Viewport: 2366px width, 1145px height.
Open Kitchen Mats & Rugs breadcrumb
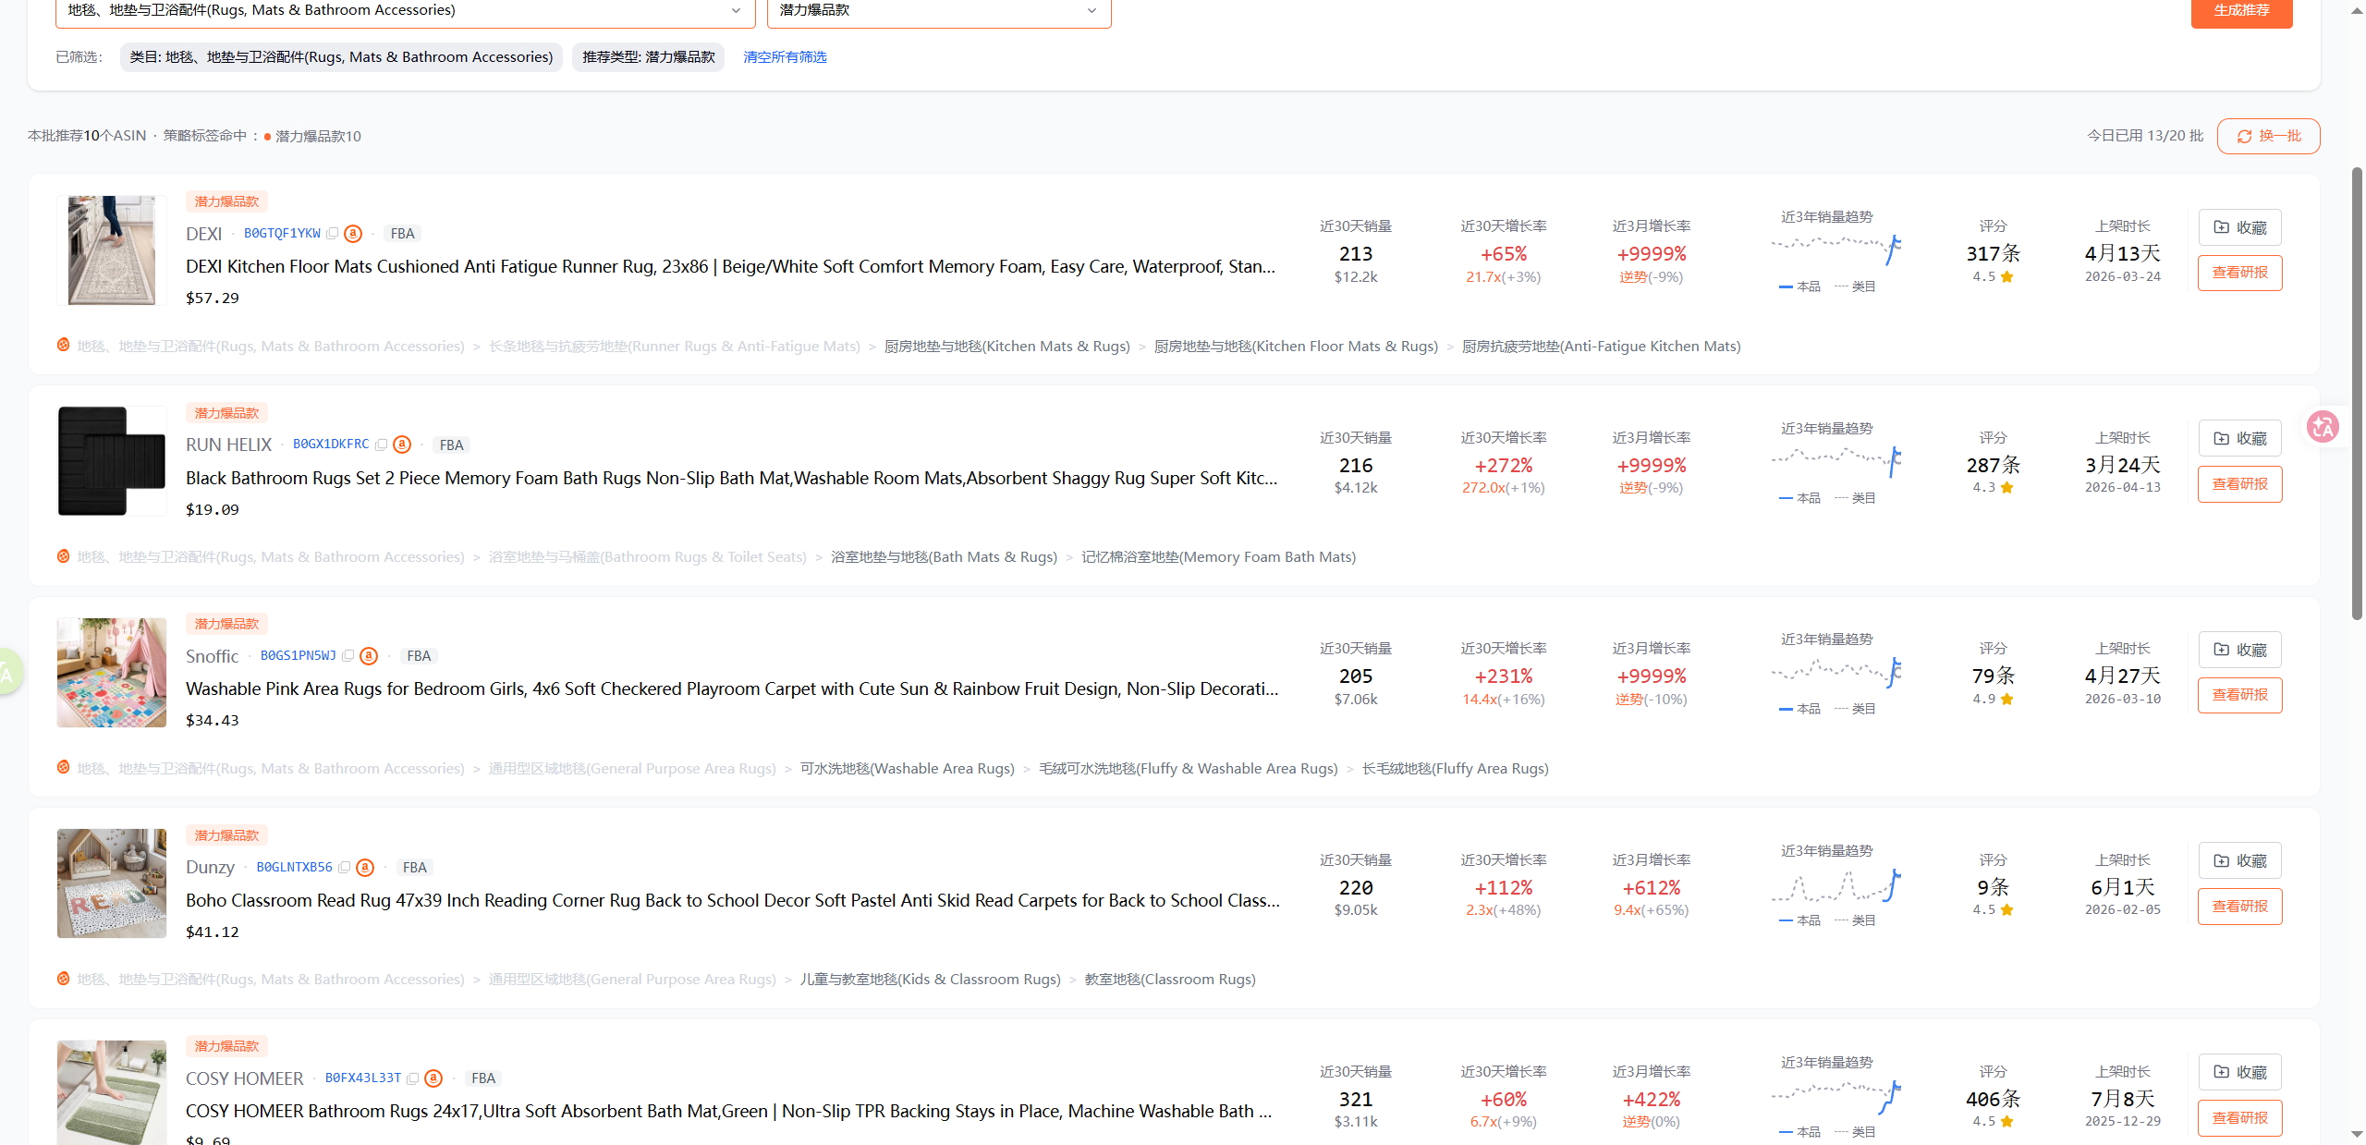pyautogui.click(x=1006, y=347)
